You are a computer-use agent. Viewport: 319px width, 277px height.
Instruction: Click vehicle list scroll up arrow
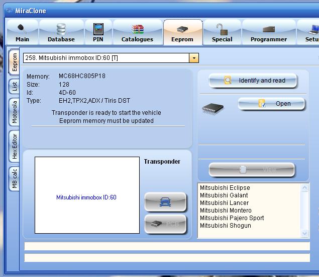(x=304, y=187)
